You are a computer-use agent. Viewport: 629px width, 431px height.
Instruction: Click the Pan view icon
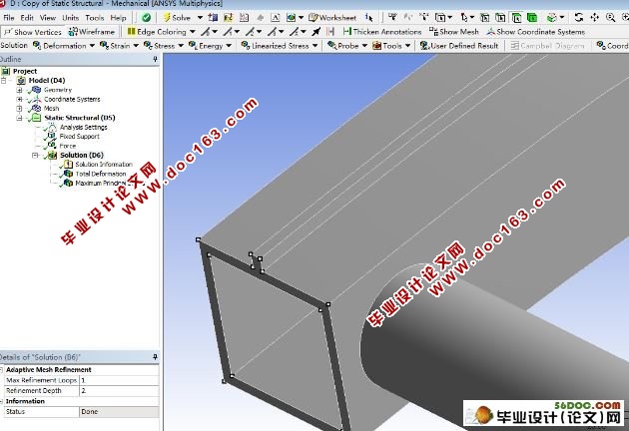tap(594, 18)
